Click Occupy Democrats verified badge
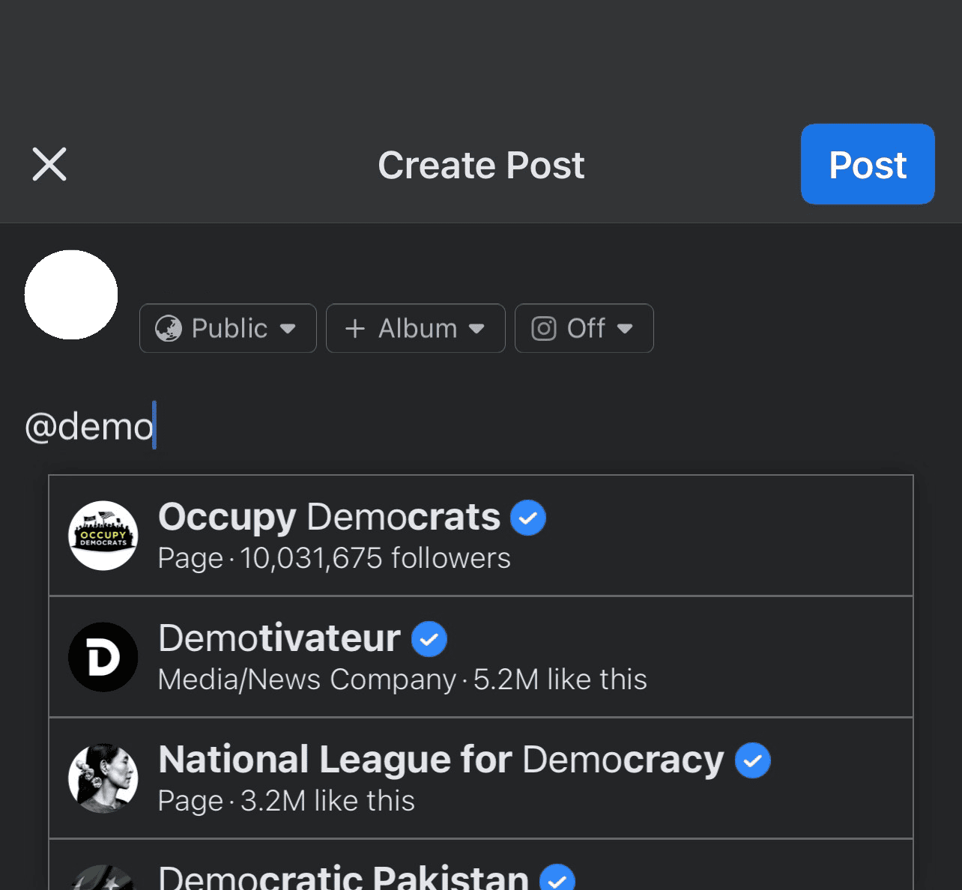The image size is (962, 890). [x=528, y=518]
